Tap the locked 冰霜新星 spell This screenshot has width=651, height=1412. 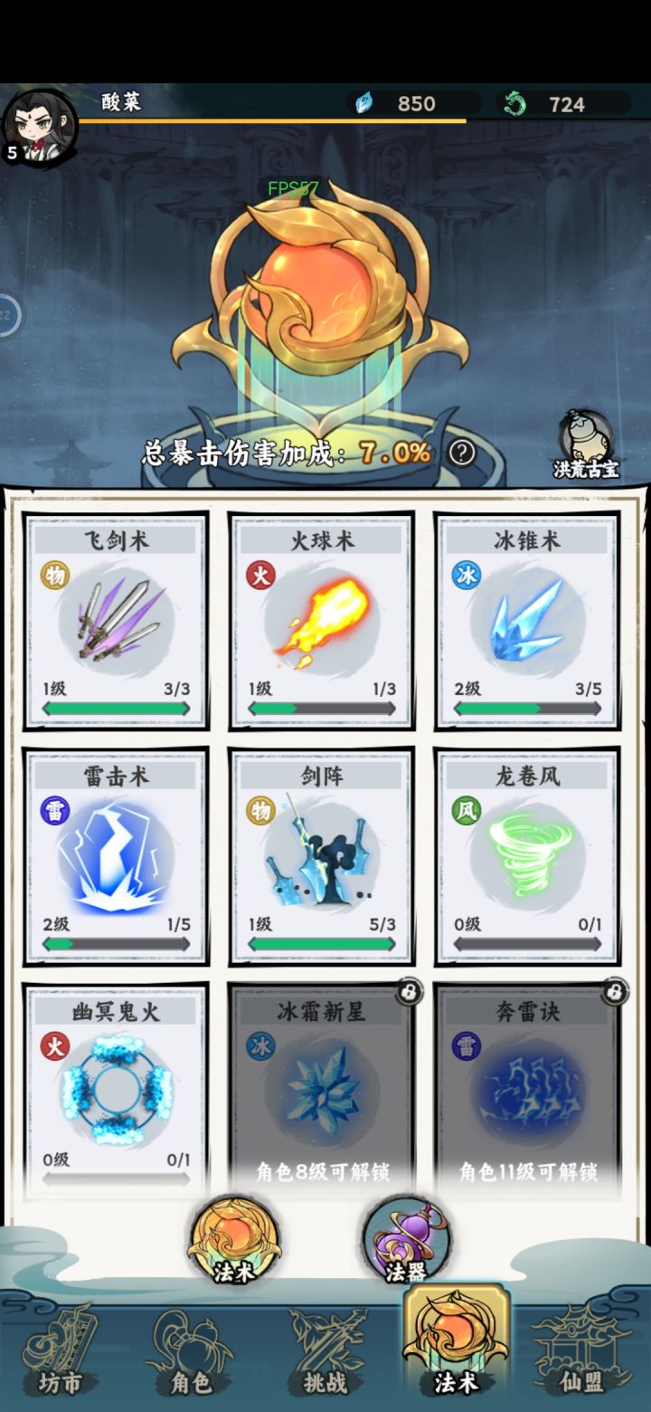(321, 1091)
